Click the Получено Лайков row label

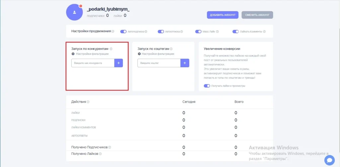85,154
